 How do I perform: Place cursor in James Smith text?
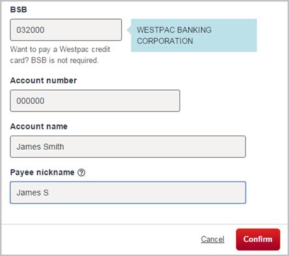pyautogui.click(x=40, y=147)
